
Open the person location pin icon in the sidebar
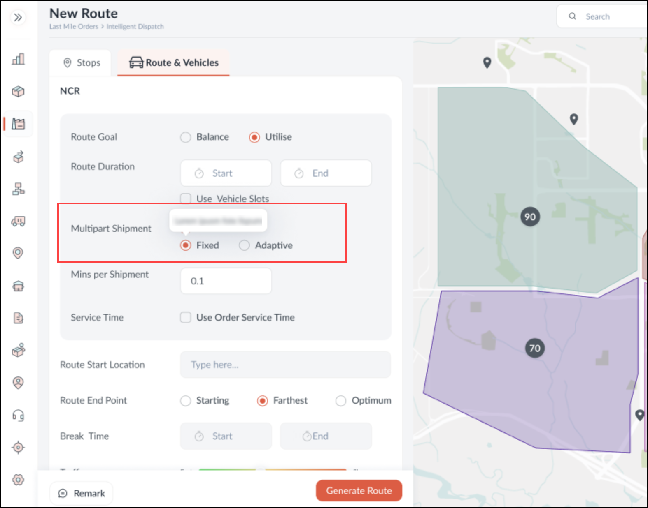pyautogui.click(x=18, y=383)
